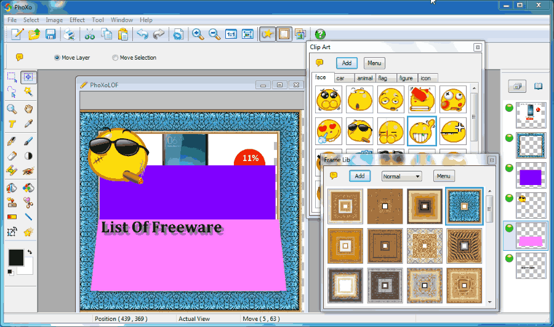Viewport: 554px width, 327px height.
Task: Select the Rectangle Selection tool
Action: tap(12, 77)
